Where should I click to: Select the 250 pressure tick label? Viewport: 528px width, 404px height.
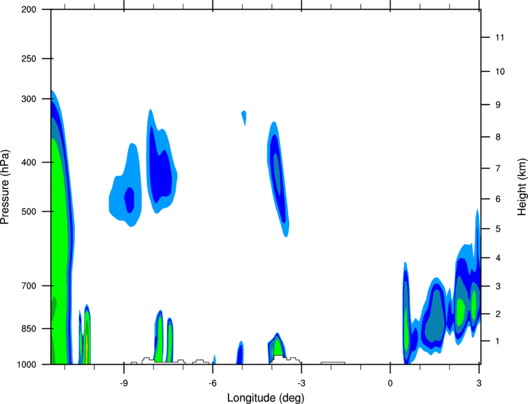click(x=29, y=58)
